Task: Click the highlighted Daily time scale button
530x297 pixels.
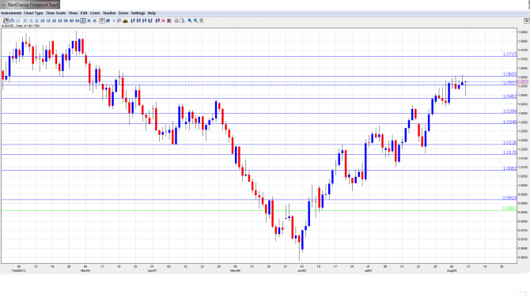Action: (x=83, y=21)
